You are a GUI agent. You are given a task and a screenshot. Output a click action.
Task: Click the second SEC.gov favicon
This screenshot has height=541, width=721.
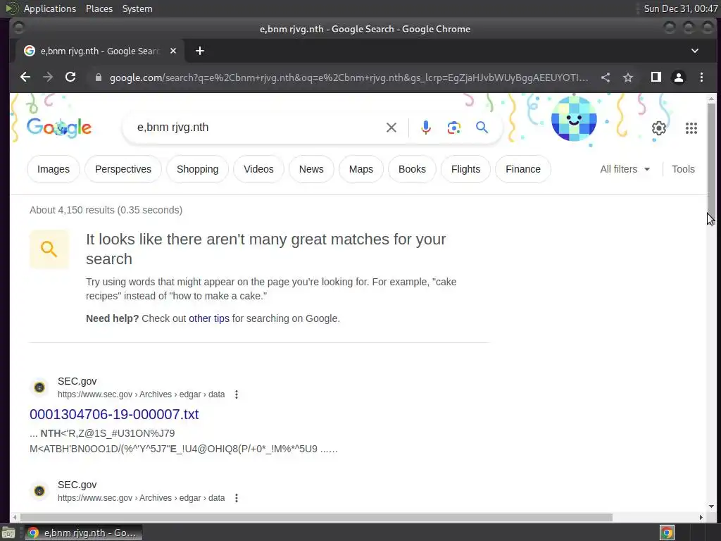point(39,491)
